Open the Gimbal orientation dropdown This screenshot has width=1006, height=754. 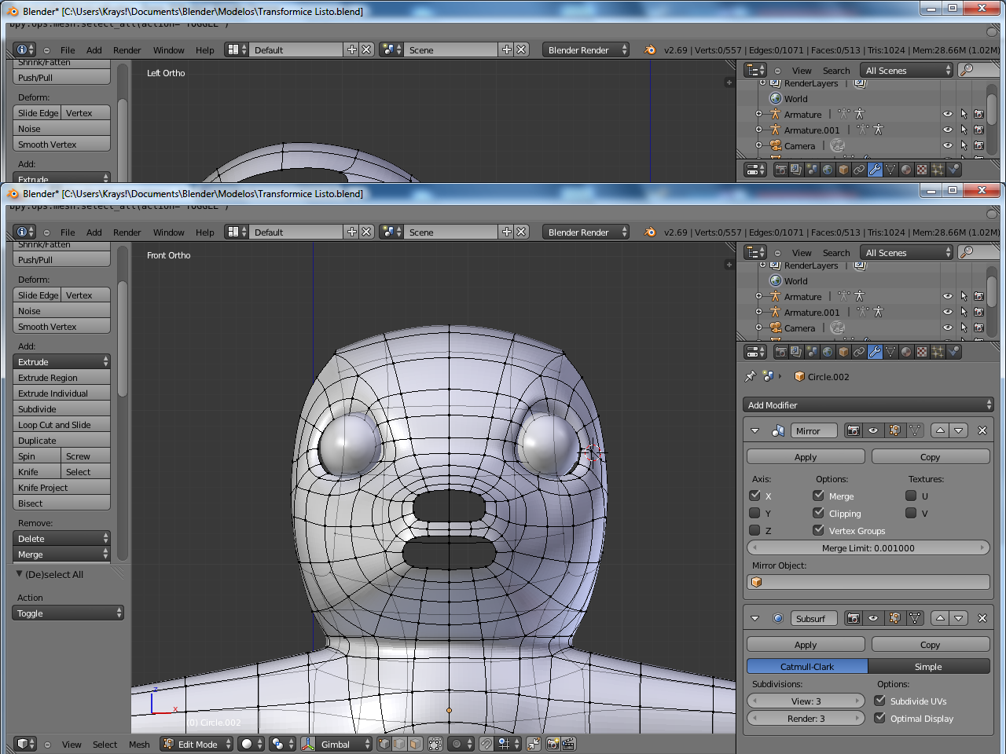336,744
